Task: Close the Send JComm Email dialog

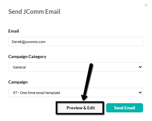Action: click(x=146, y=5)
